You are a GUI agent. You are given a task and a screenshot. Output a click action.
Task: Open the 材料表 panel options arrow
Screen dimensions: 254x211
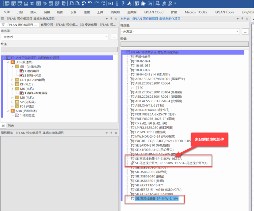tap(238, 19)
